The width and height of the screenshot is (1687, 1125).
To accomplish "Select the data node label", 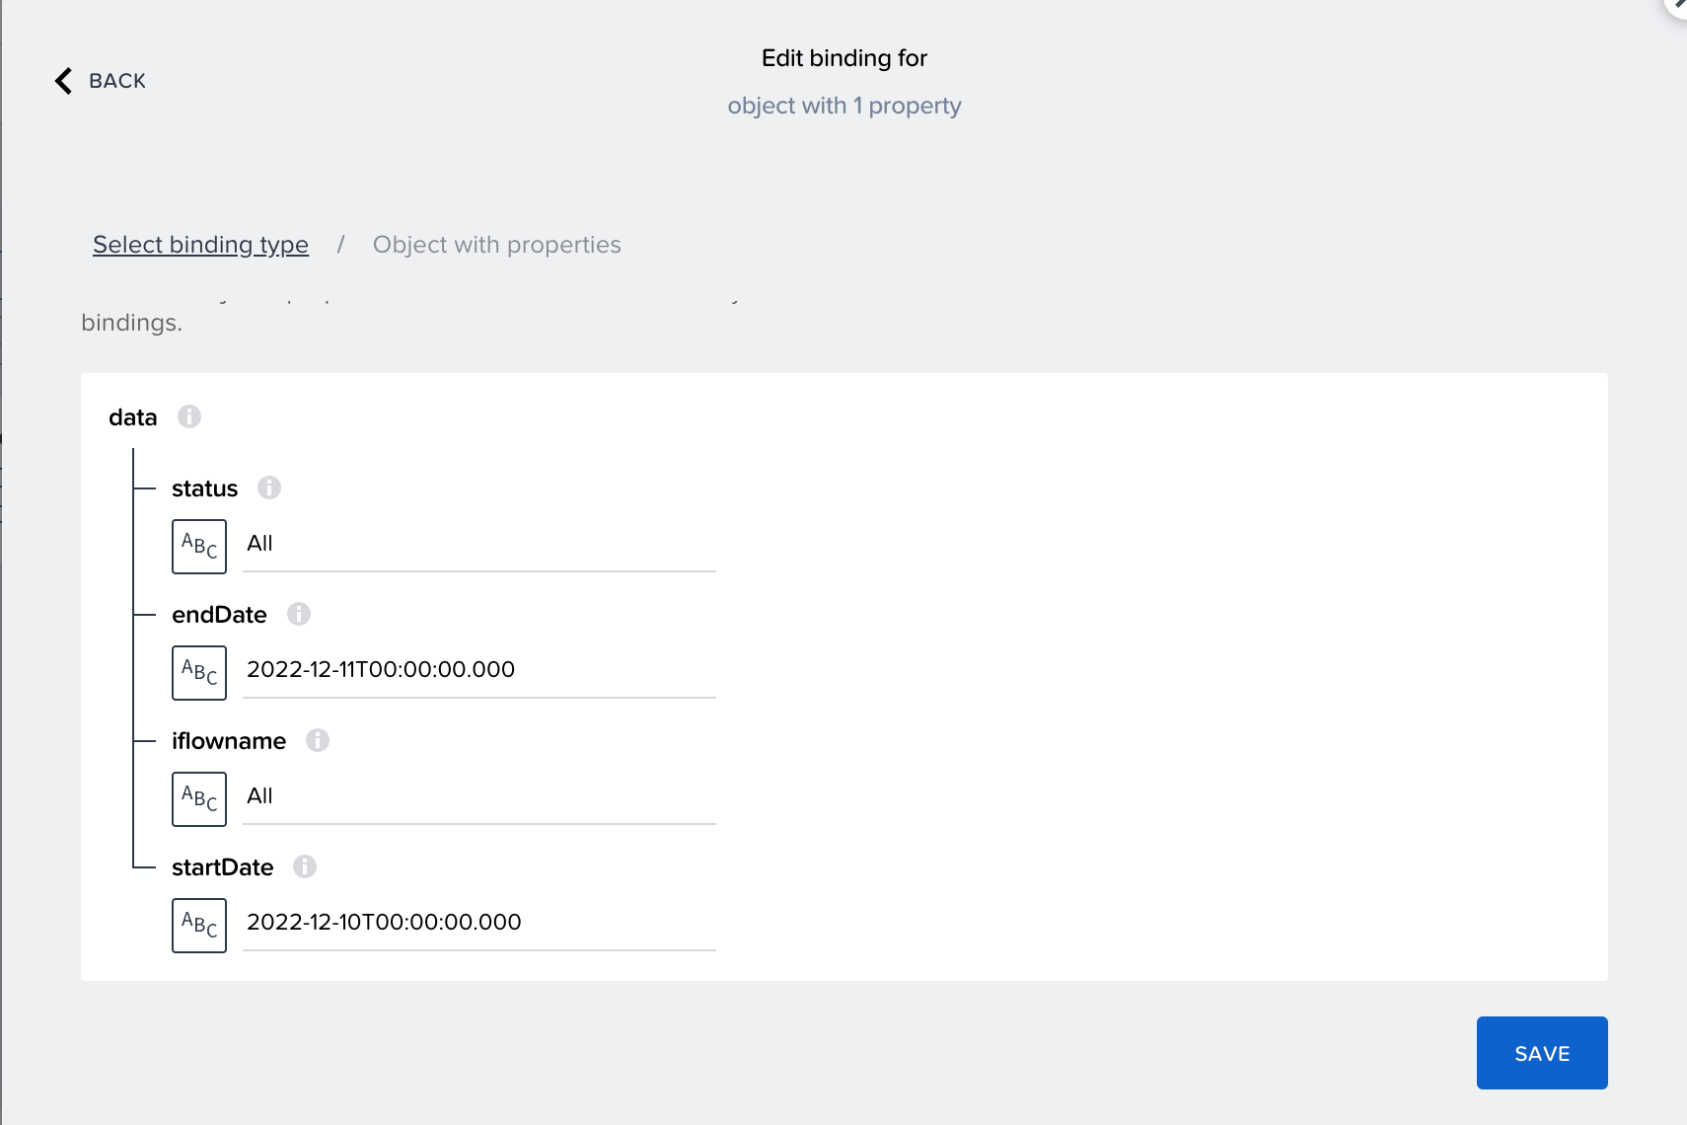I will point(131,416).
